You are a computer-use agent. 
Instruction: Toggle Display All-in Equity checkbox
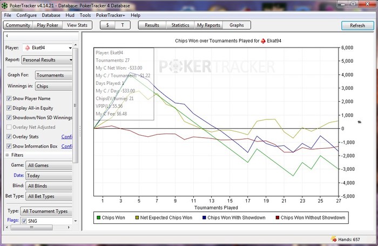[x=9, y=108]
